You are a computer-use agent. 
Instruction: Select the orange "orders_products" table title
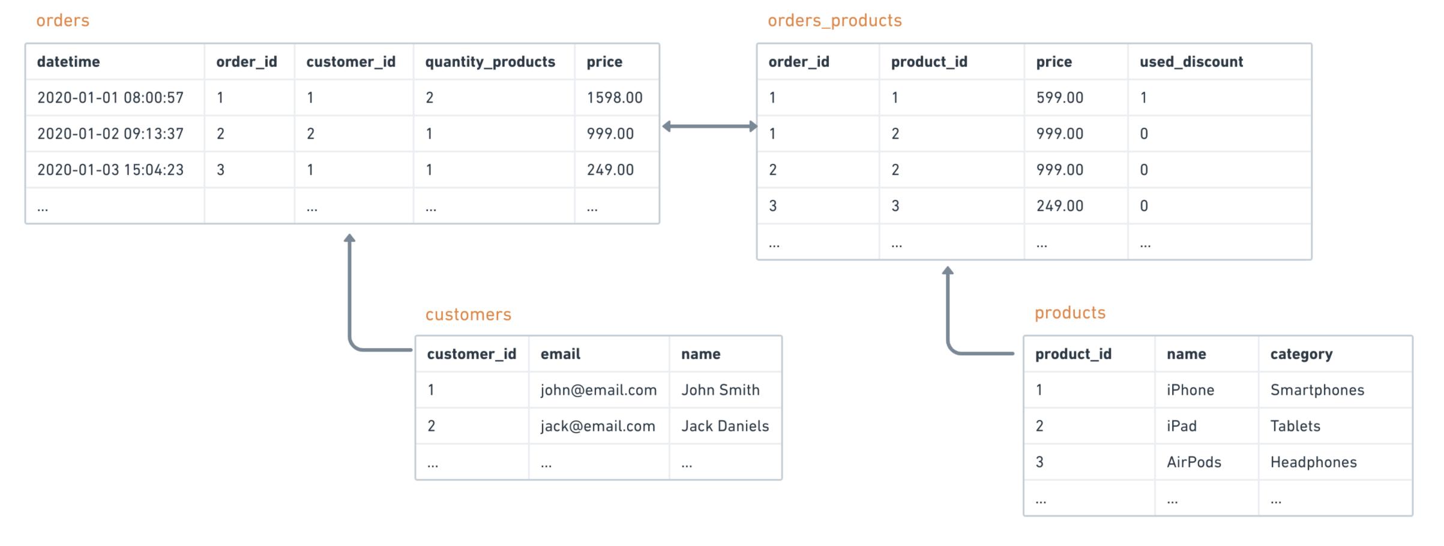(x=834, y=21)
